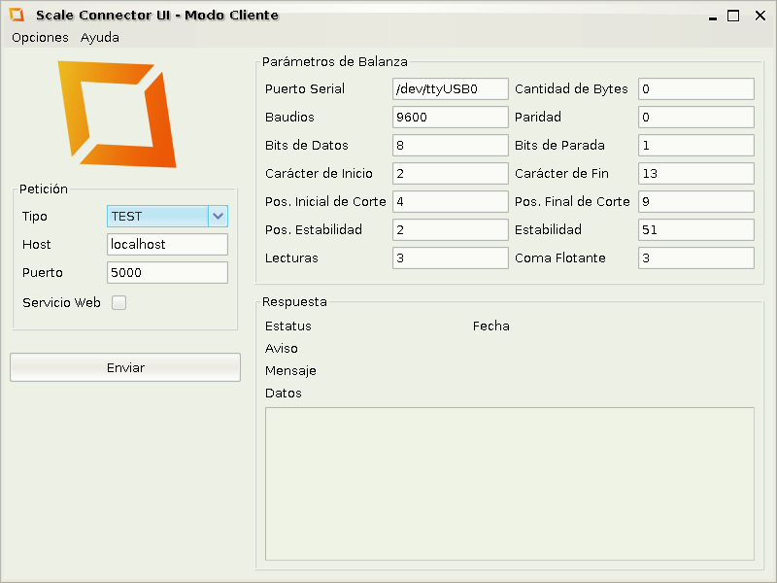The height and width of the screenshot is (583, 777).
Task: Click the Paridad input field
Action: point(695,117)
